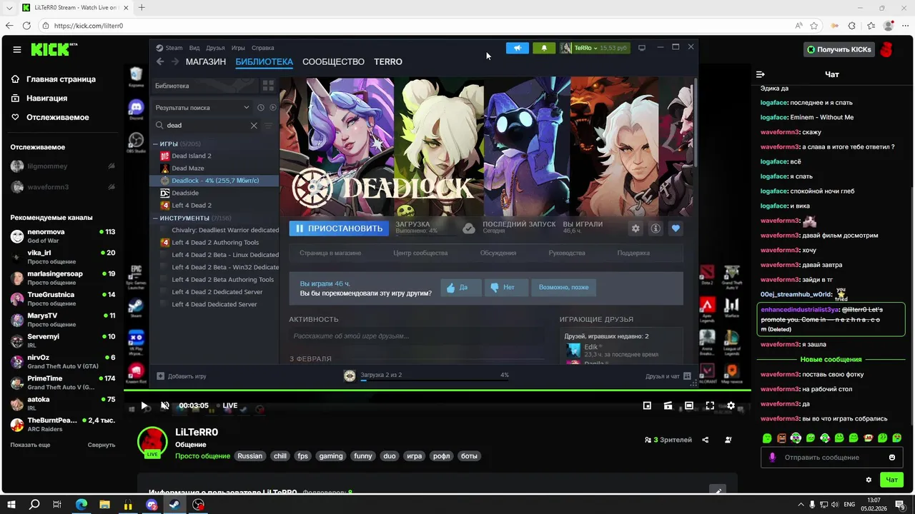Screen dimensions: 915x514
Task: Open chat settings gear icon
Action: tap(869, 480)
